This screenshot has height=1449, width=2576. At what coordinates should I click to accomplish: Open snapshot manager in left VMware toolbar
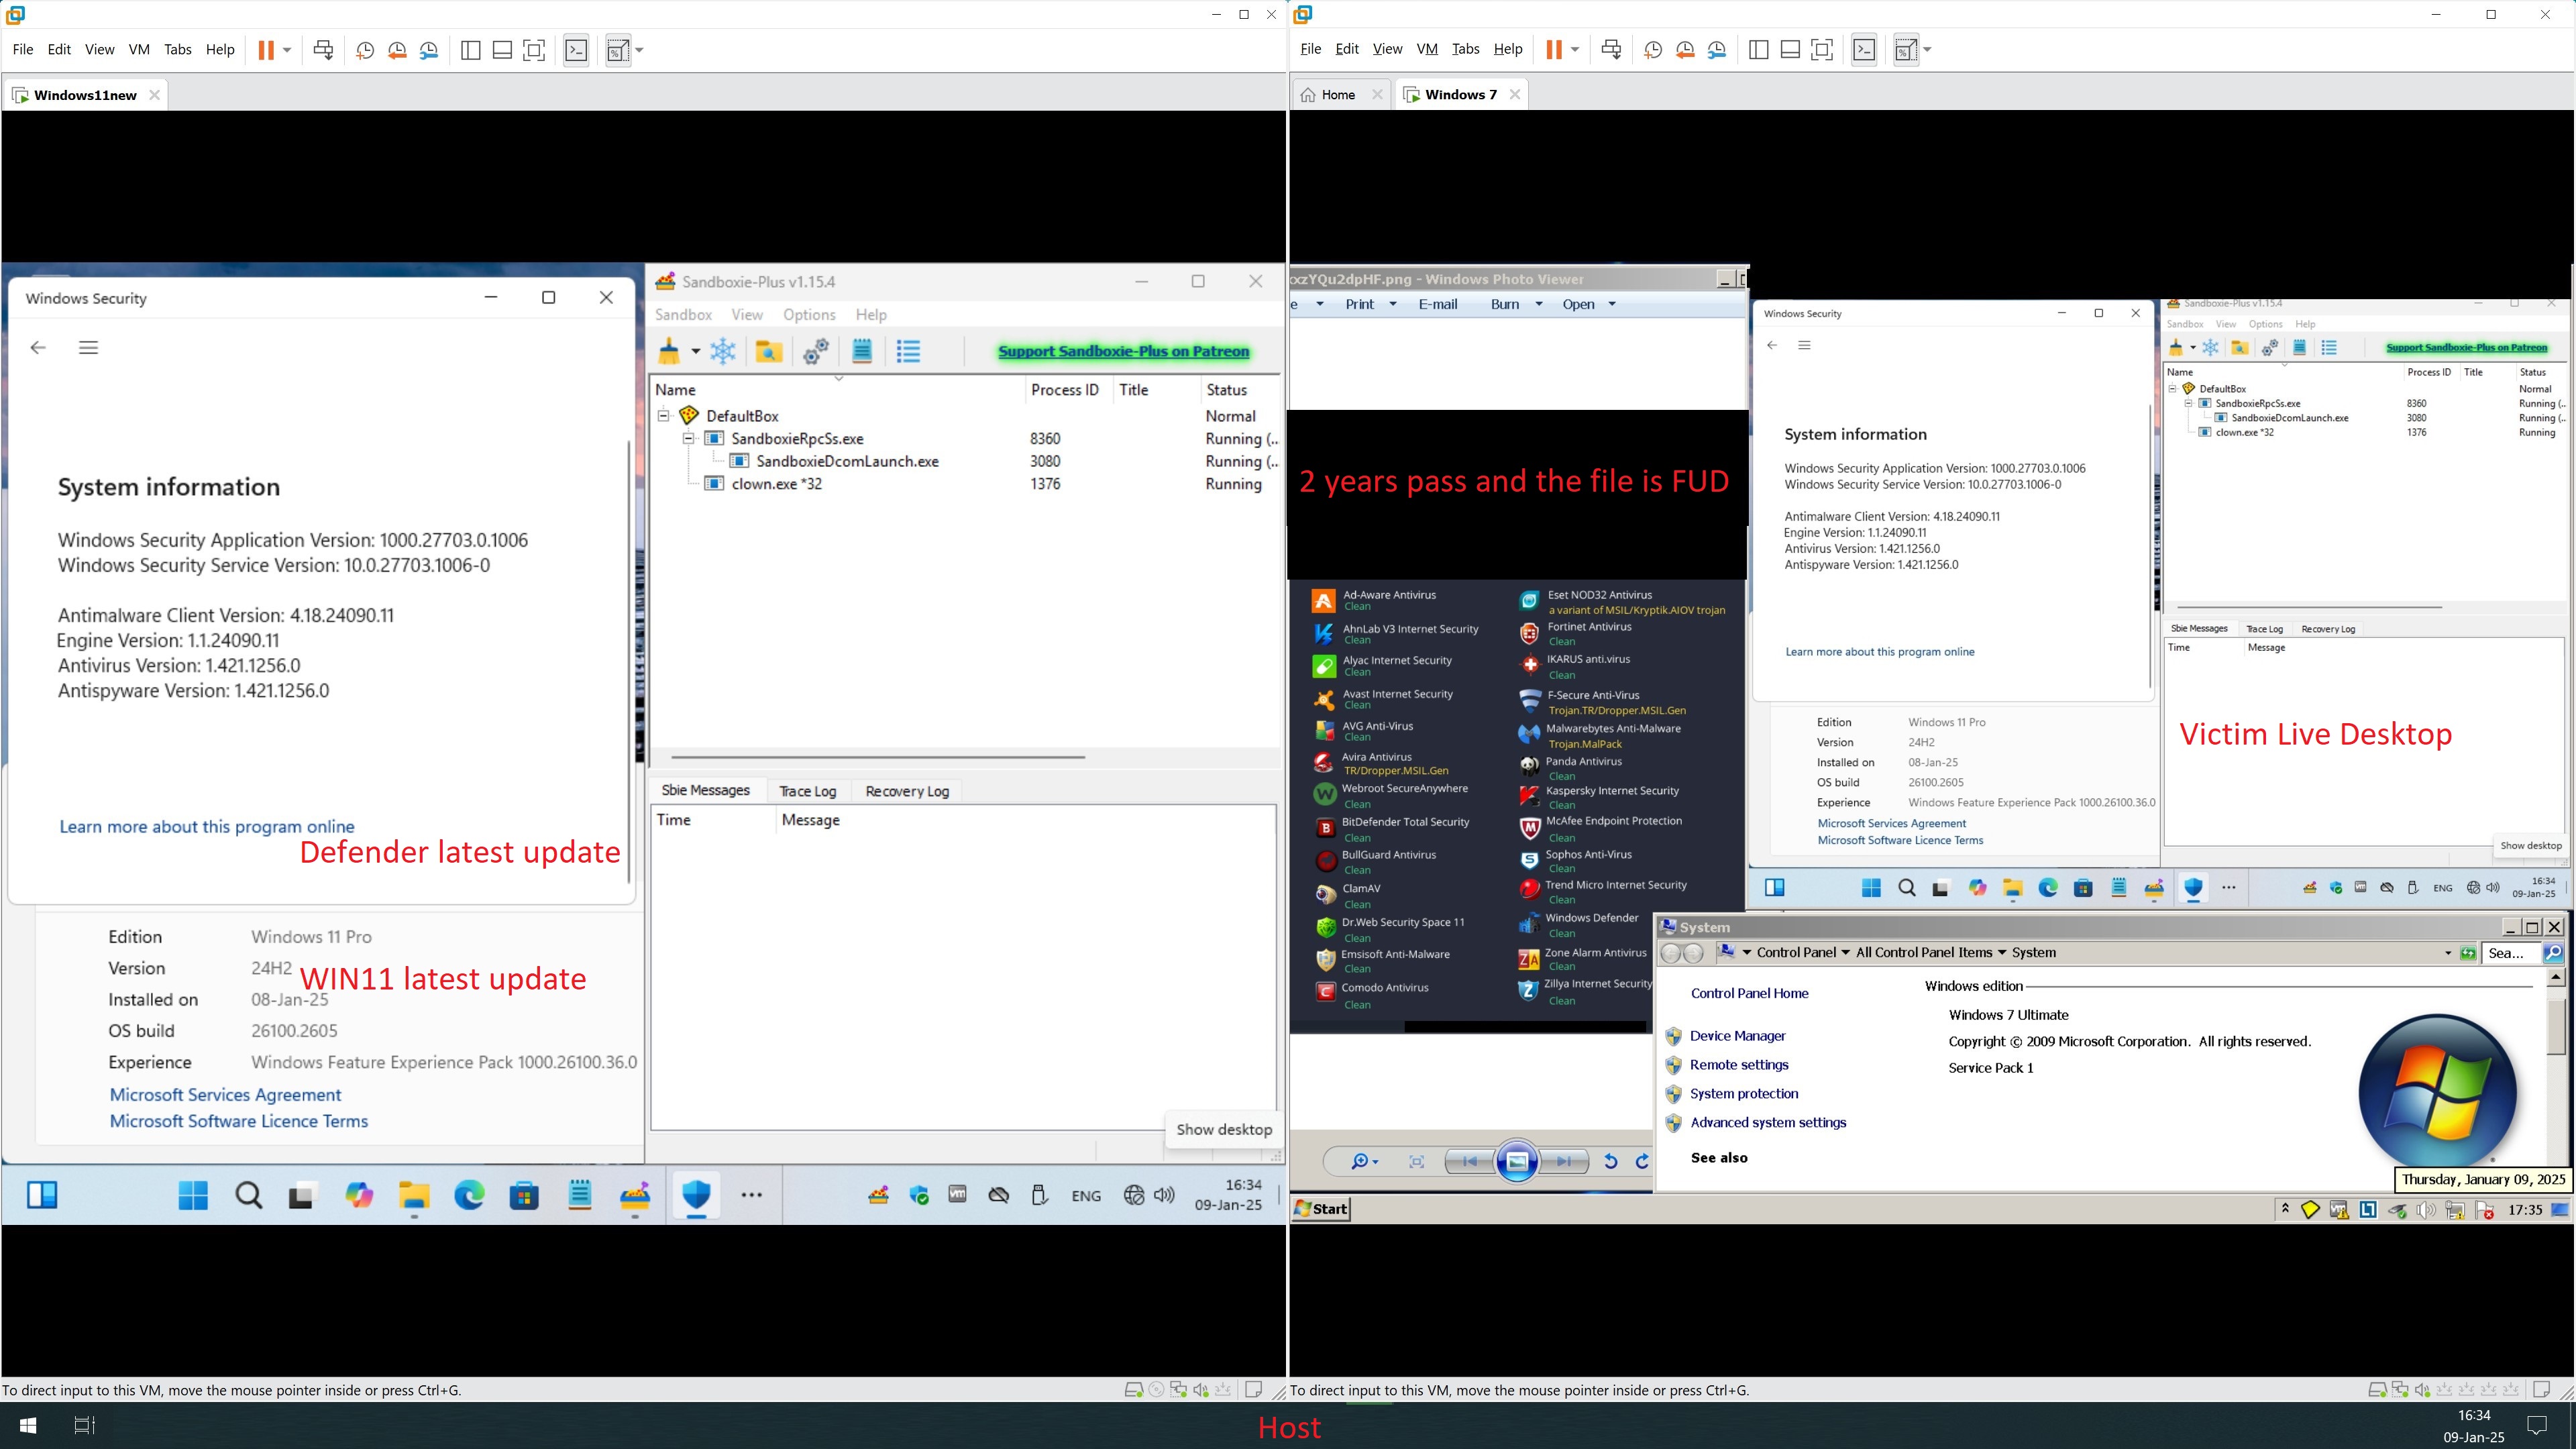tap(429, 50)
